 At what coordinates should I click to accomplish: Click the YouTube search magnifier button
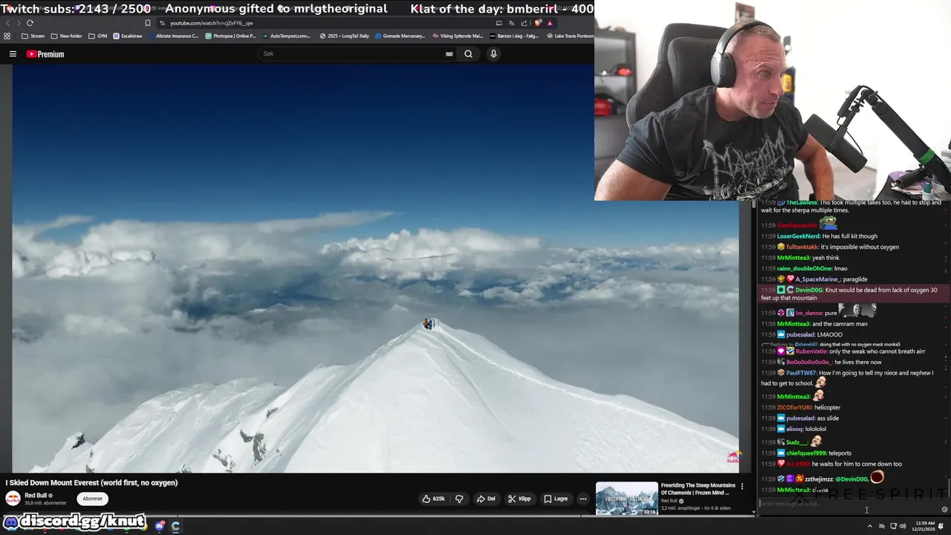[x=468, y=53]
